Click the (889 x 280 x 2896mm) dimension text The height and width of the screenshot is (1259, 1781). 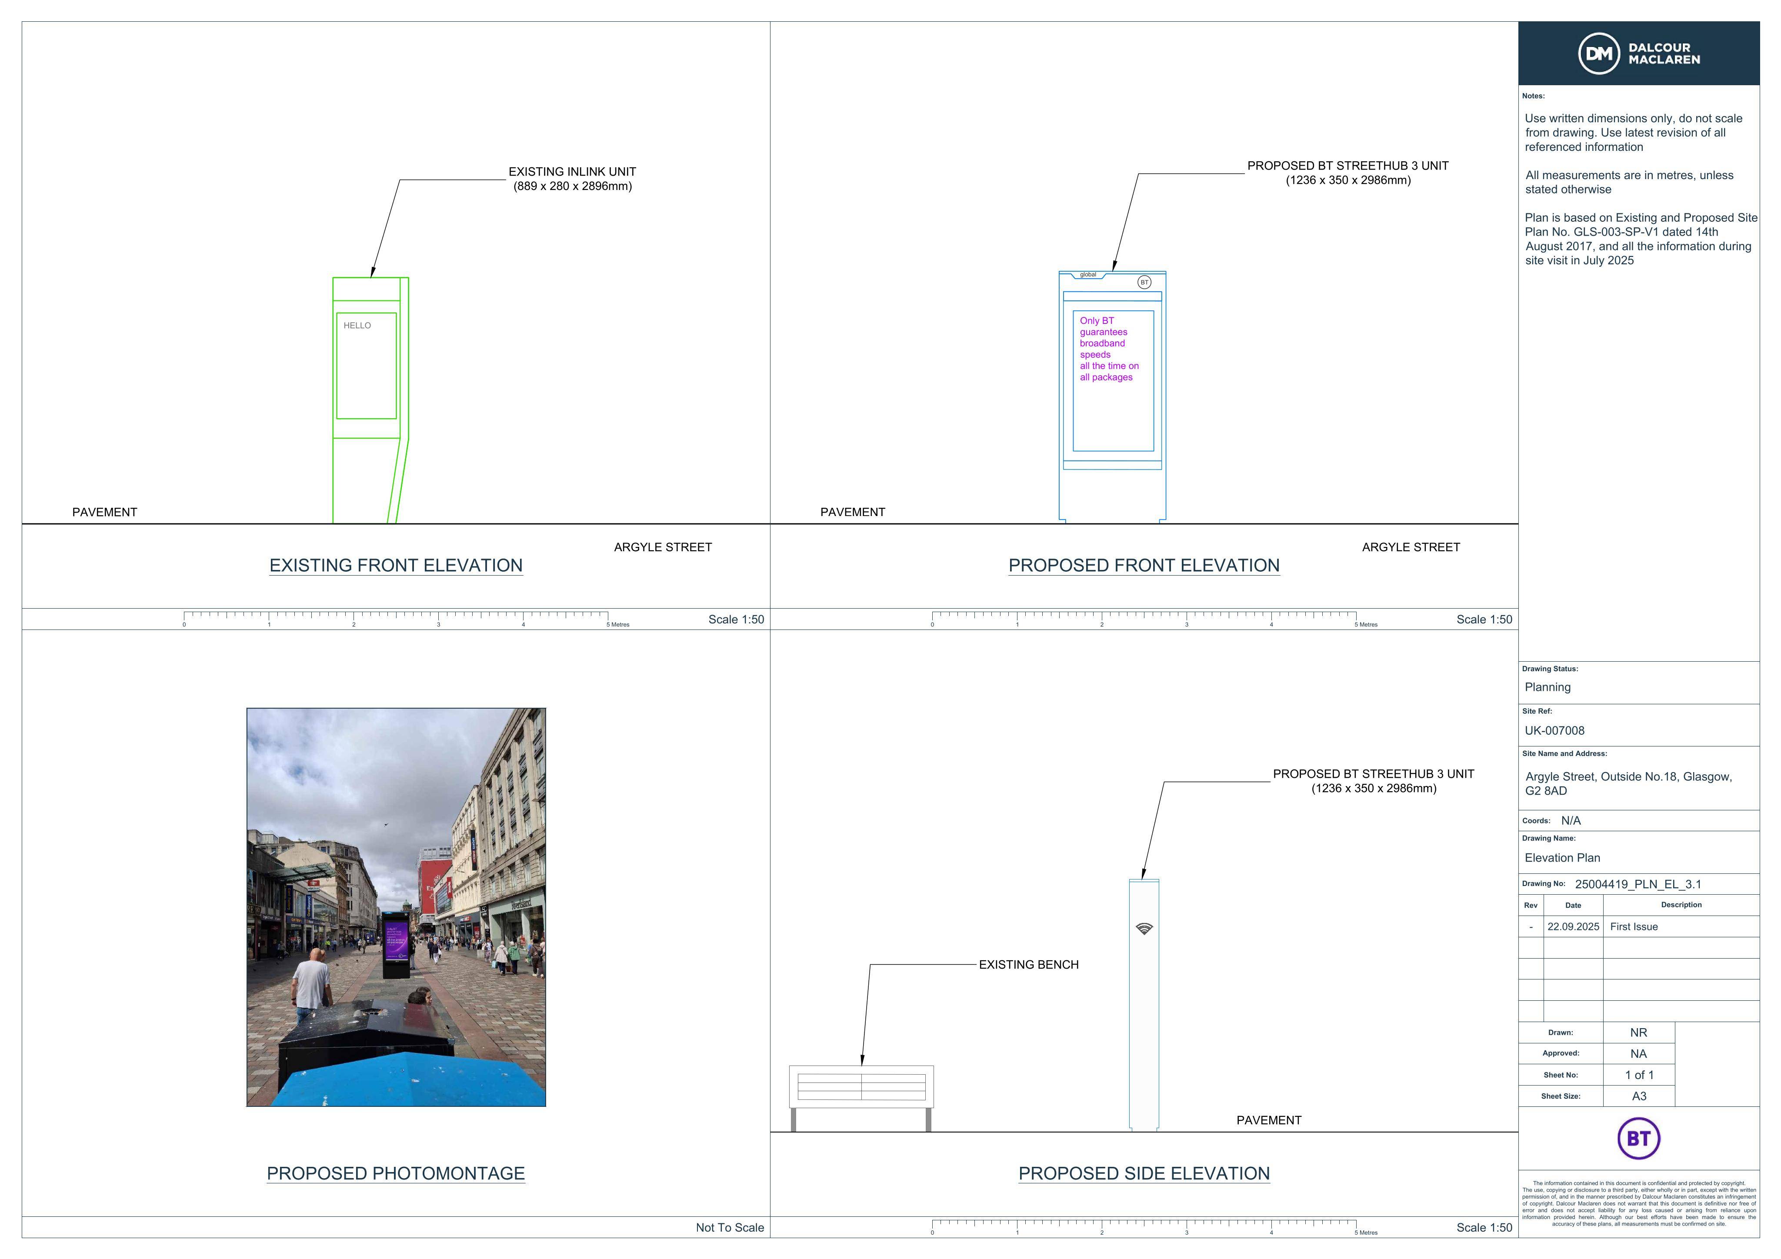[573, 186]
